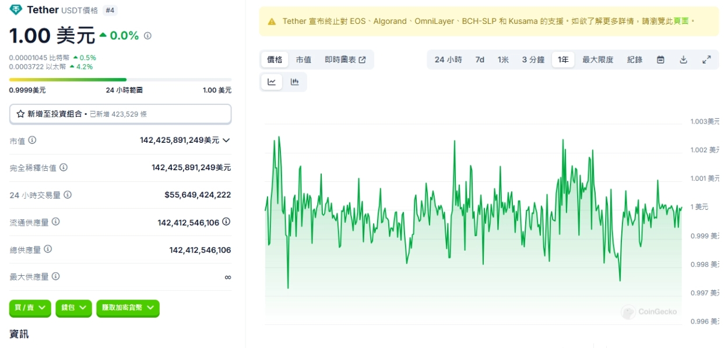The image size is (728, 348).
Task: Expand the chart to fullscreen
Action: (x=706, y=59)
